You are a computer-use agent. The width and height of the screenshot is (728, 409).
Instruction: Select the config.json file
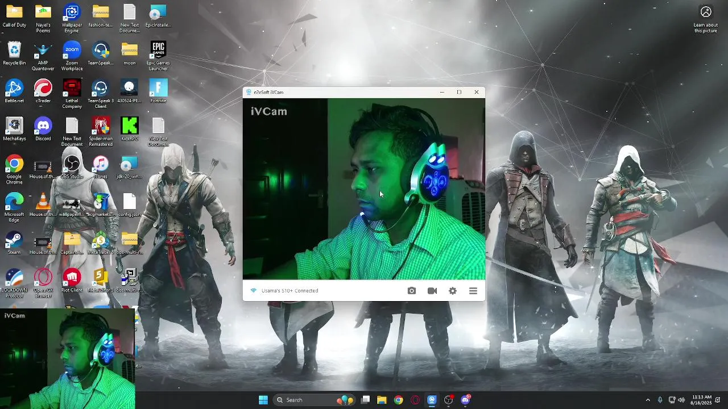point(130,206)
